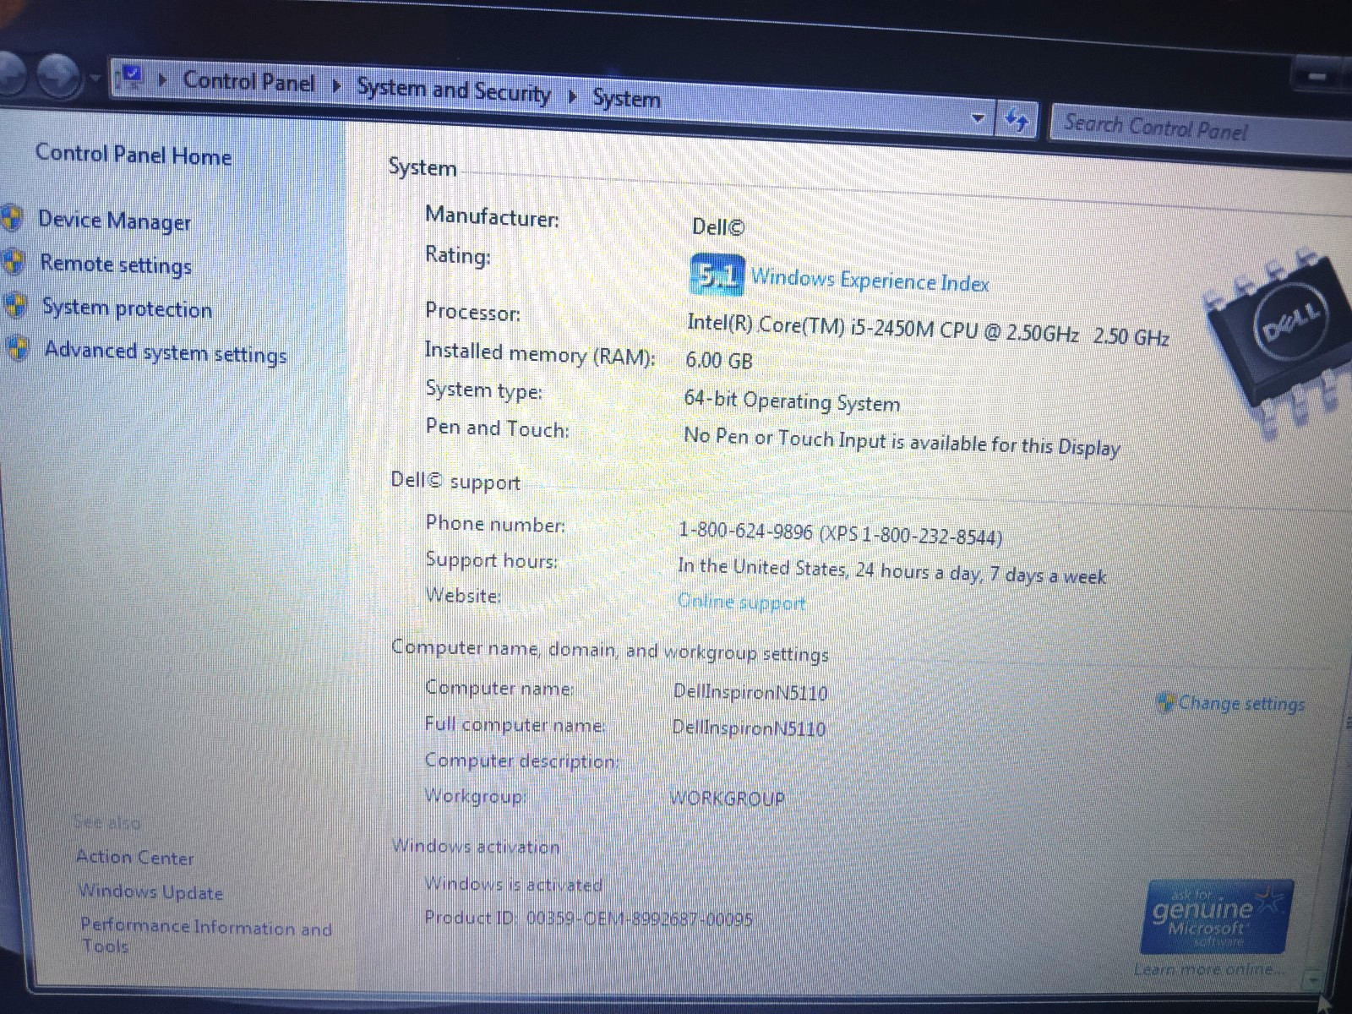1352x1014 pixels.
Task: Open Control Panel Home link
Action: (133, 155)
